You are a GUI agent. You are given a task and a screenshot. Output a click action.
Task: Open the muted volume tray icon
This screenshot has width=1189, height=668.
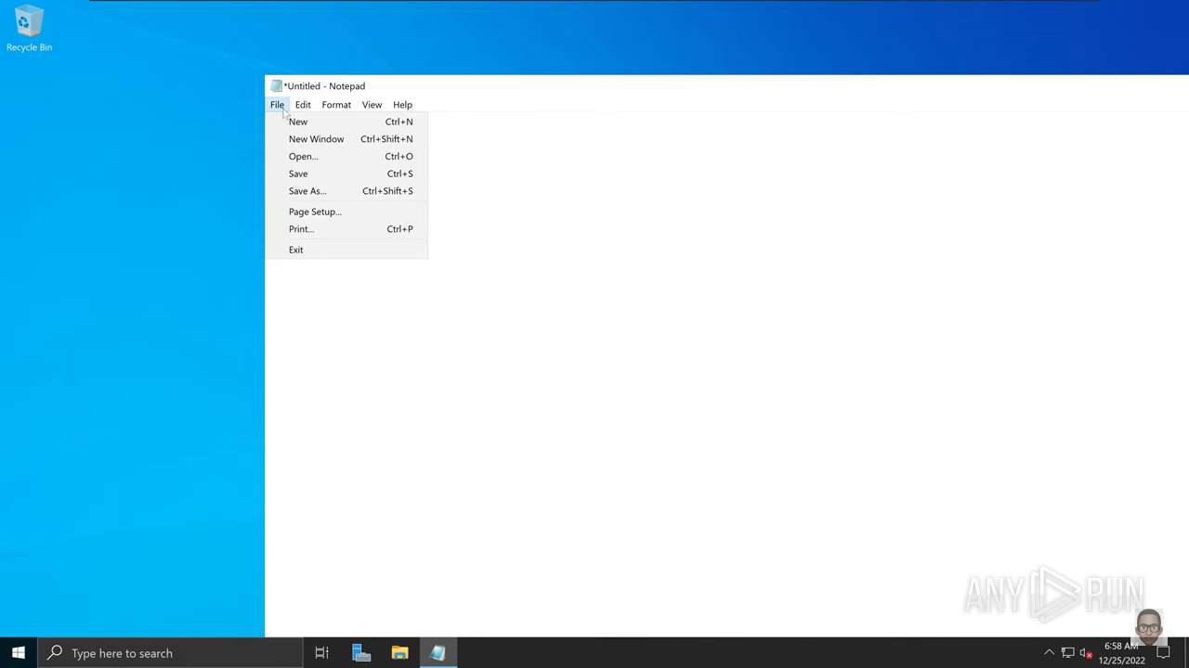(x=1085, y=653)
